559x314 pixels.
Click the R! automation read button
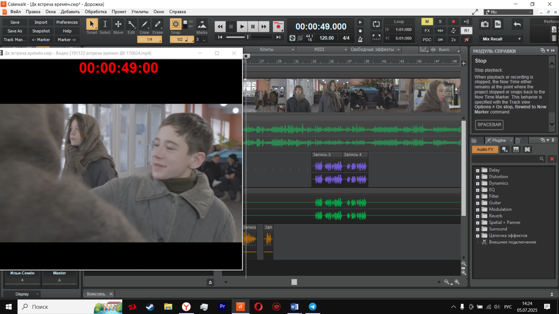pos(466,31)
